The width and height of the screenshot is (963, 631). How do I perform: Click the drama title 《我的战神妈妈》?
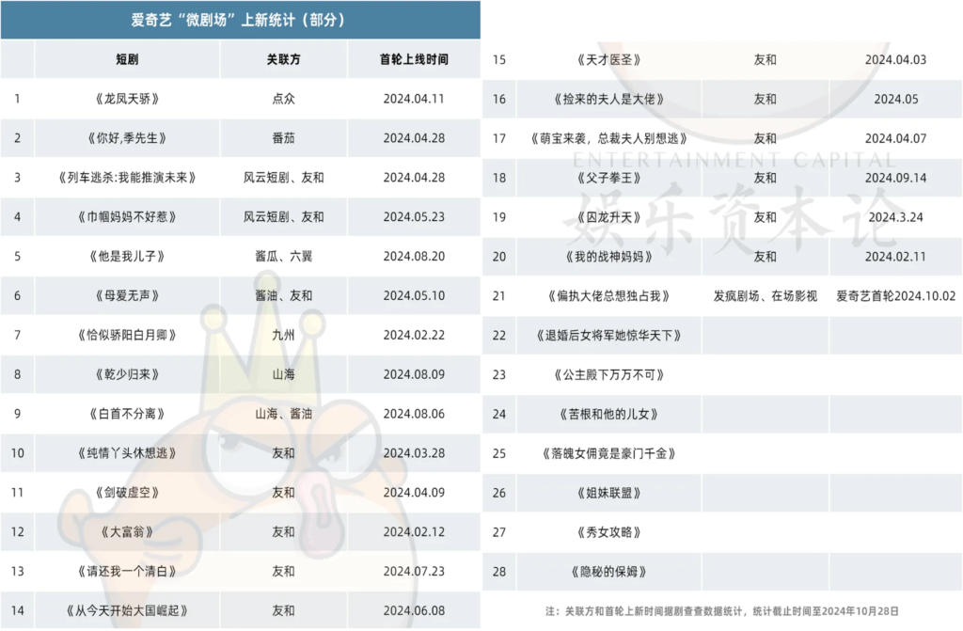click(608, 256)
